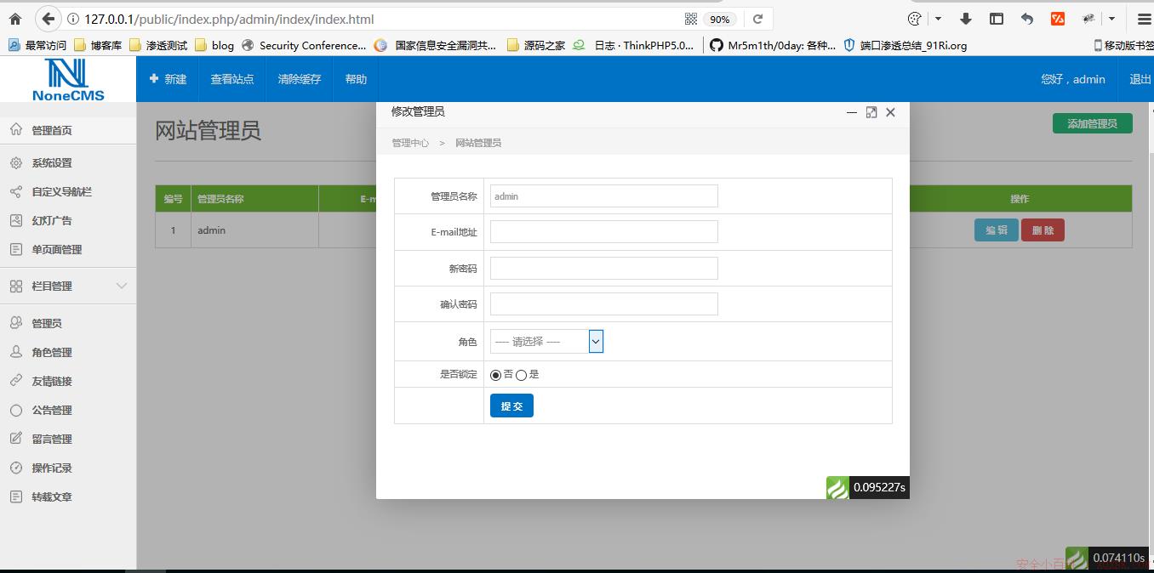Open the Firefox hamburger menu
The height and width of the screenshot is (573, 1154).
click(x=1144, y=19)
